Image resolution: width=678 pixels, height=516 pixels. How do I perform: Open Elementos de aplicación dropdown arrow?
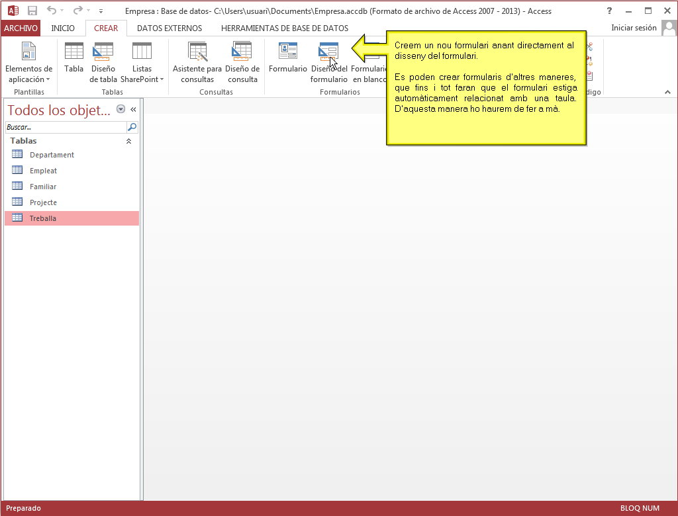point(48,79)
